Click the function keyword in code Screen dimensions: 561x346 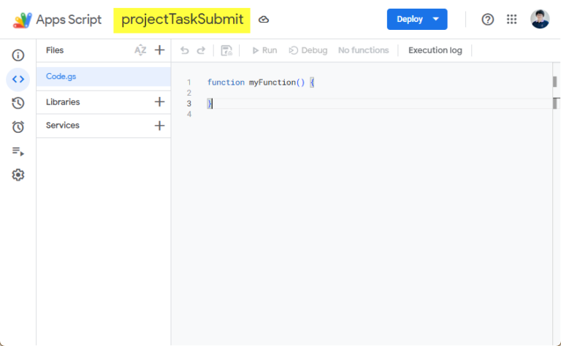pos(226,82)
